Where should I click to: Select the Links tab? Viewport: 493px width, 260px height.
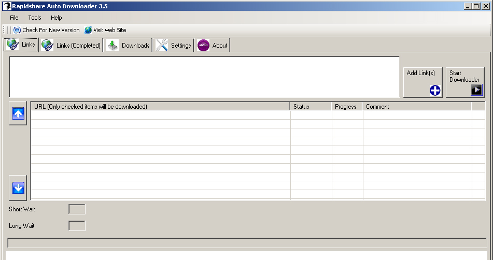(21, 45)
